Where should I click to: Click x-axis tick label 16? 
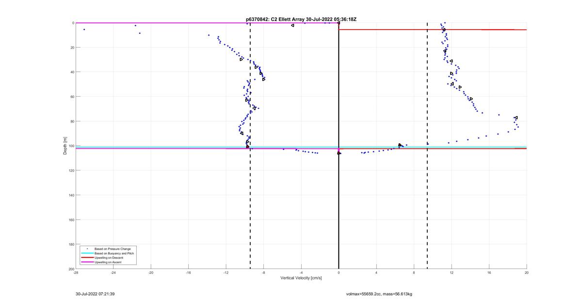(x=489, y=272)
